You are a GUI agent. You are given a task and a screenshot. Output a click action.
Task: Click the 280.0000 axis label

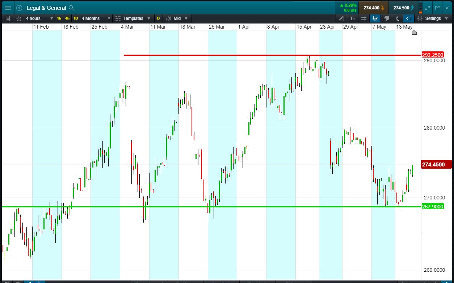(x=434, y=128)
